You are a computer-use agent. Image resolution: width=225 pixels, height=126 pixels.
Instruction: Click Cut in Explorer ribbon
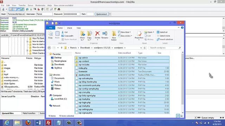(x=65, y=32)
